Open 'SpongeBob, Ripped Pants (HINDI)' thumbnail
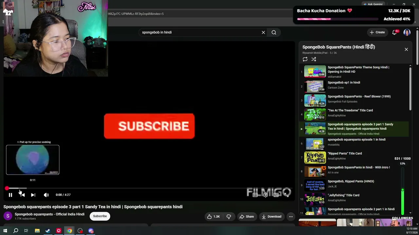Viewport: 419px width, 235px height. (315, 185)
